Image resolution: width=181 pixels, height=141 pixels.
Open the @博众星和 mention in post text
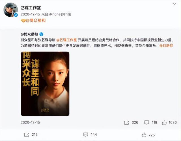(x=36, y=21)
